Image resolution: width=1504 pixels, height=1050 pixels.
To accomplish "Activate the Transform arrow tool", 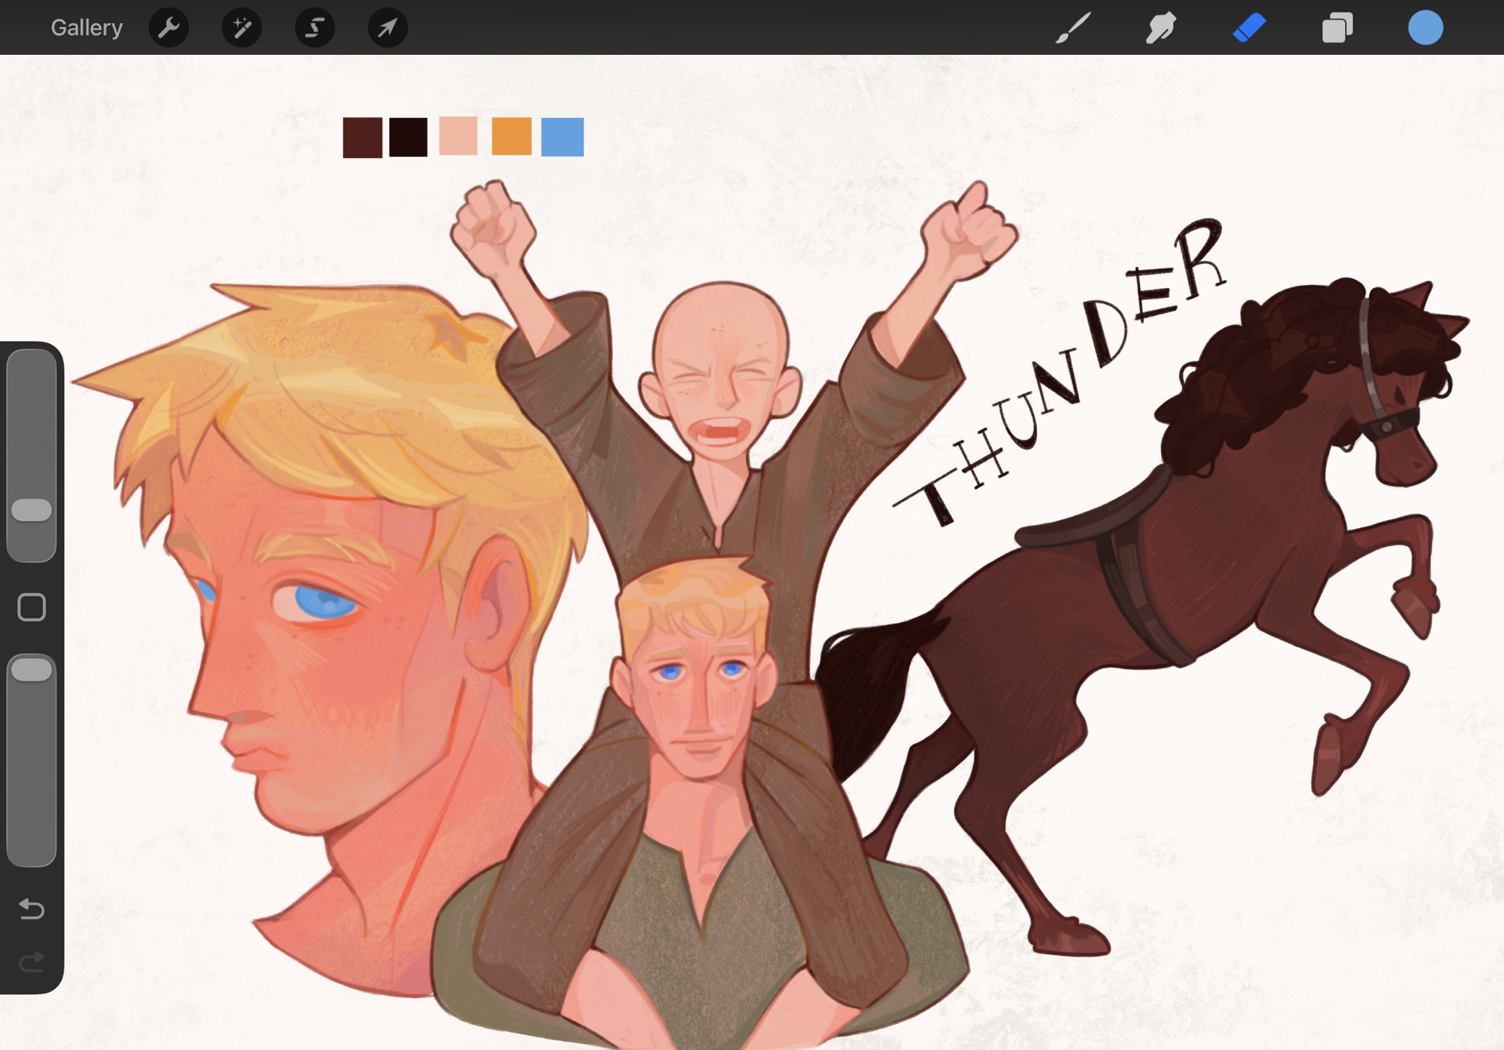I will point(387,28).
